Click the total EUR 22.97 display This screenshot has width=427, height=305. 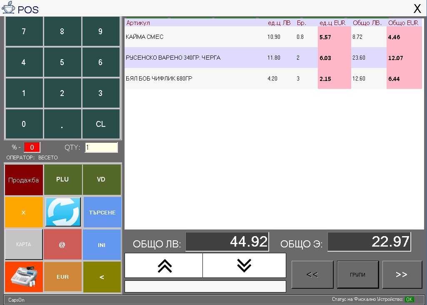pos(369,242)
